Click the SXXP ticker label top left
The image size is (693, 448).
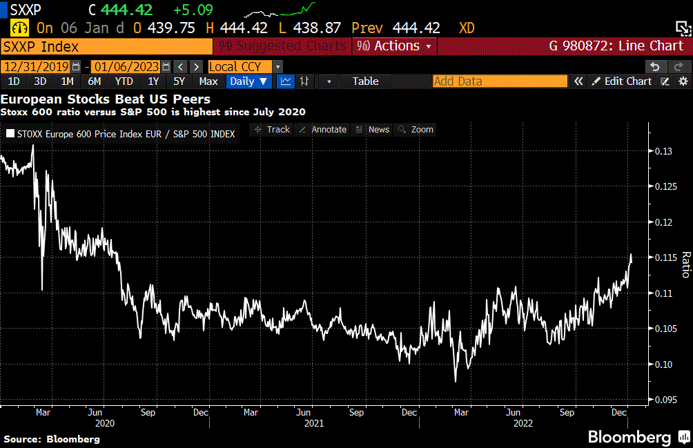pyautogui.click(x=25, y=10)
